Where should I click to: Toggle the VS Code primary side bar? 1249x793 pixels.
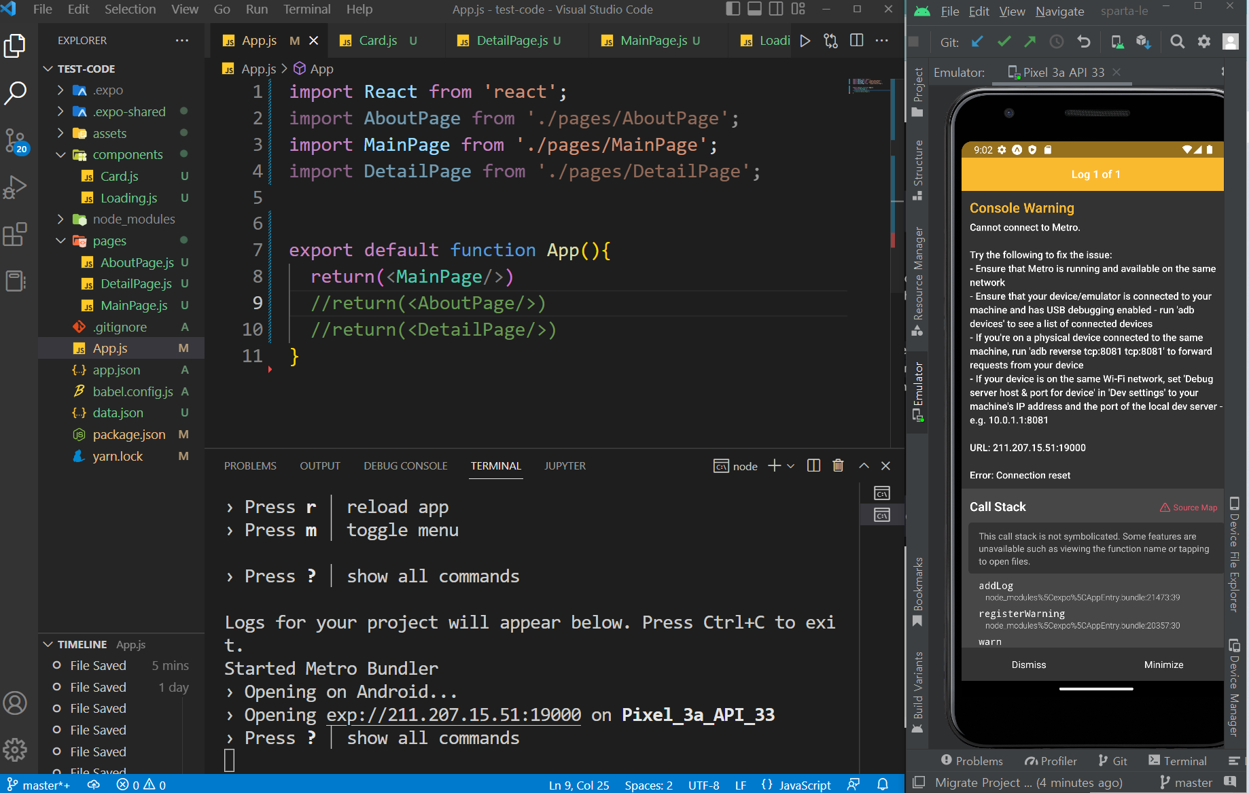pos(733,9)
